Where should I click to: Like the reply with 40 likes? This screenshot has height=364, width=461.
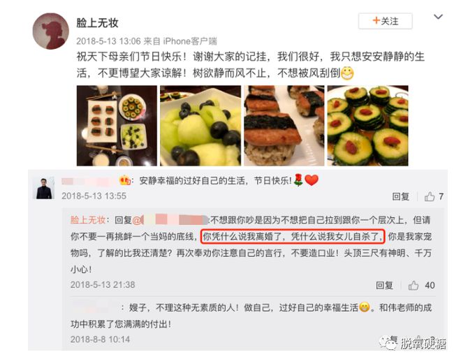coord(421,285)
